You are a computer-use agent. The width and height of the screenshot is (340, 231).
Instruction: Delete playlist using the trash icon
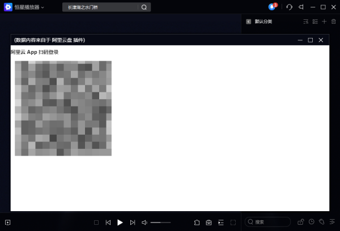pos(333,22)
